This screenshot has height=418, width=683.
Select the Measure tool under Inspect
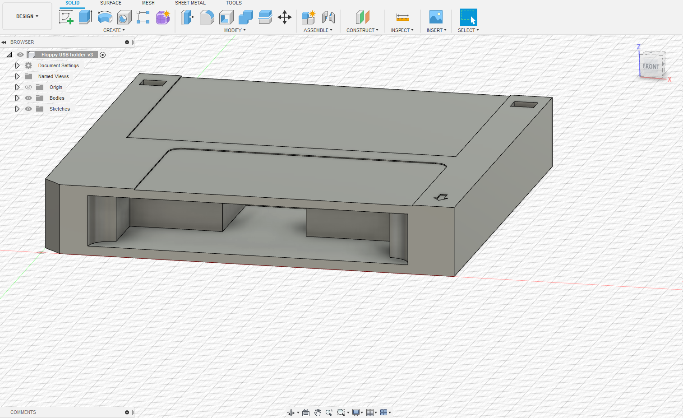(402, 17)
